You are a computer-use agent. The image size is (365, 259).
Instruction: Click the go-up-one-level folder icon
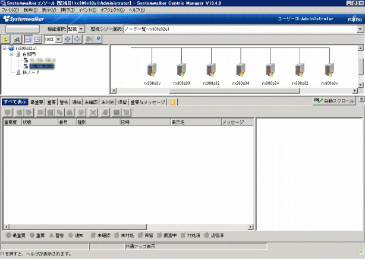[5, 39]
